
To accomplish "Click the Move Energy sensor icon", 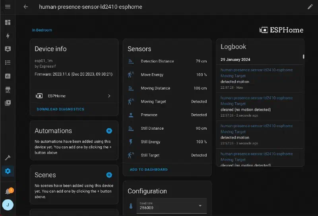I will tap(131, 75).
